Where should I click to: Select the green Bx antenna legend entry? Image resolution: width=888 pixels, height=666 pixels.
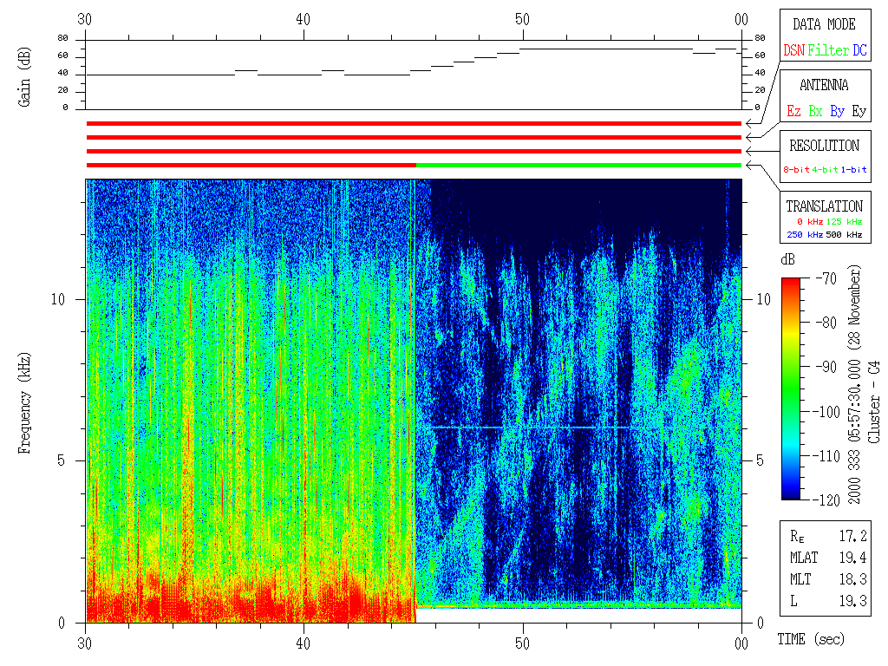tap(816, 112)
